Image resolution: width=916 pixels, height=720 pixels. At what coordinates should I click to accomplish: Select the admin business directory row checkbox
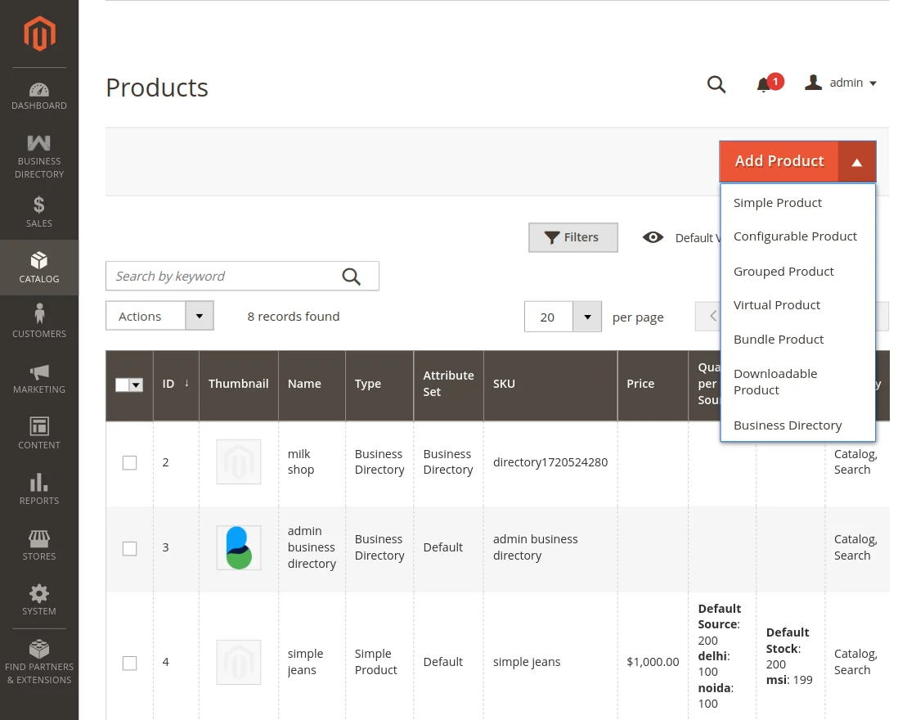[129, 548]
